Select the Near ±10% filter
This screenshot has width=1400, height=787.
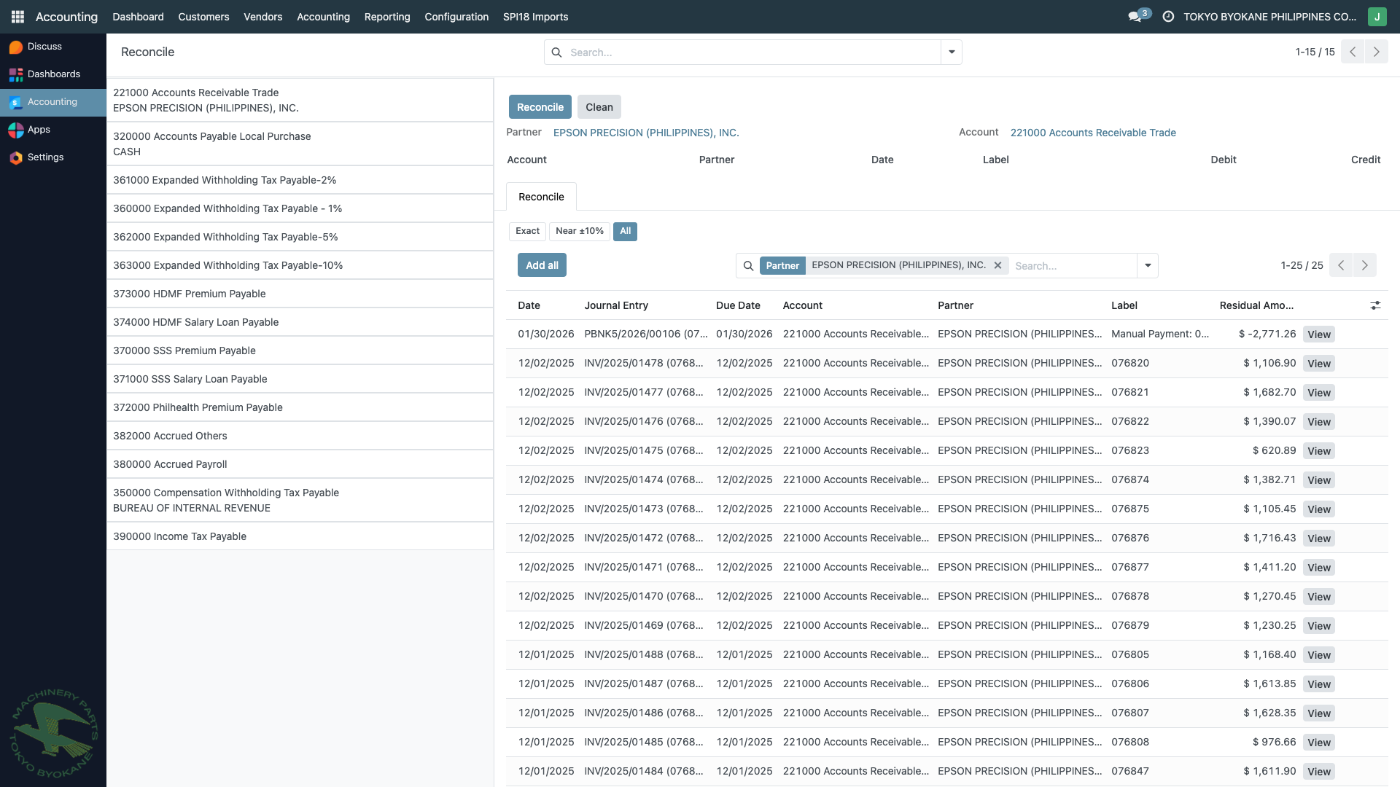579,231
